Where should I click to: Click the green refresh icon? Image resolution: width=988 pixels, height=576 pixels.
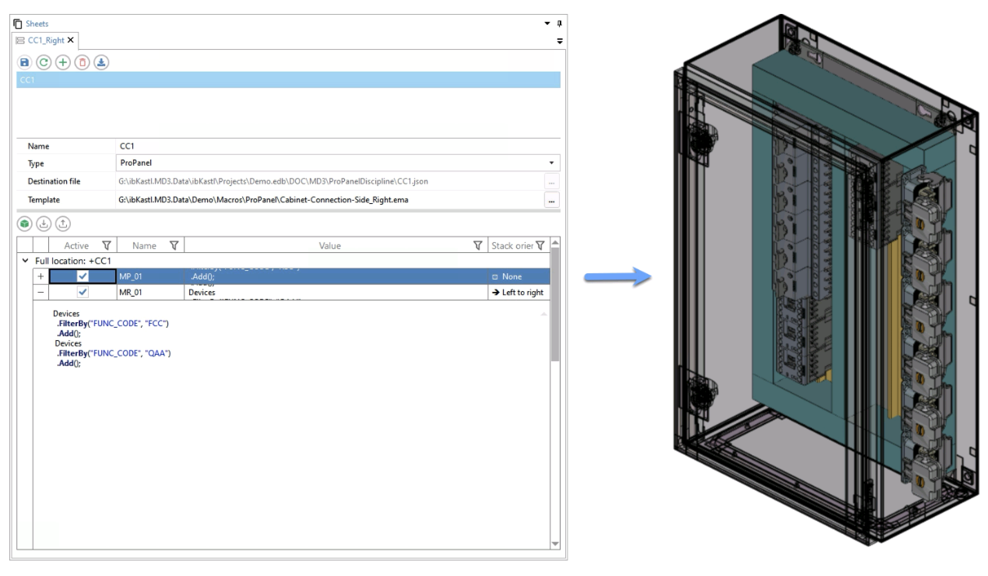(44, 62)
